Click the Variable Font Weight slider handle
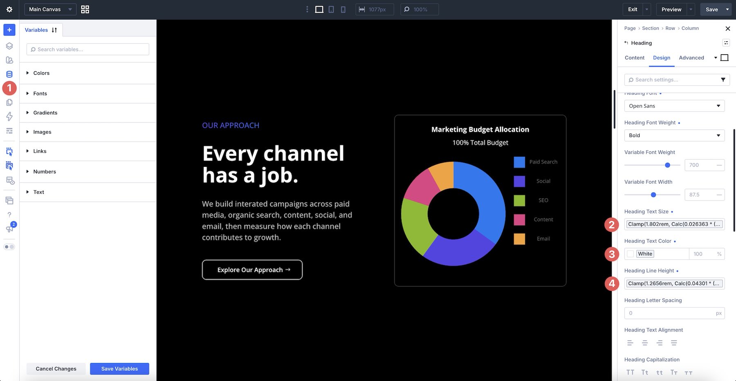 [668, 165]
